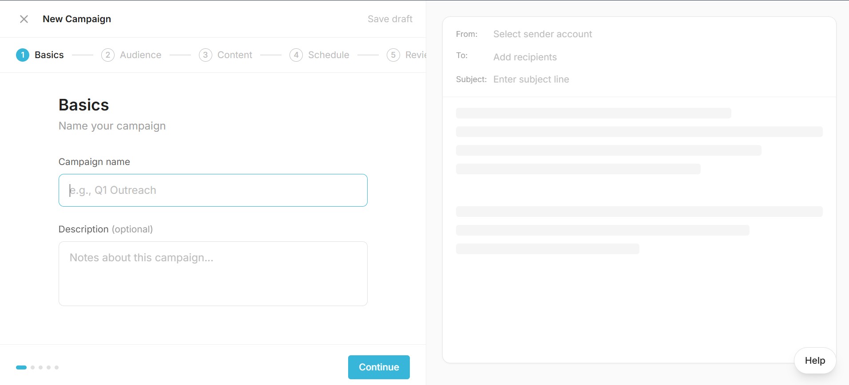Click the Description notes textarea

click(213, 274)
